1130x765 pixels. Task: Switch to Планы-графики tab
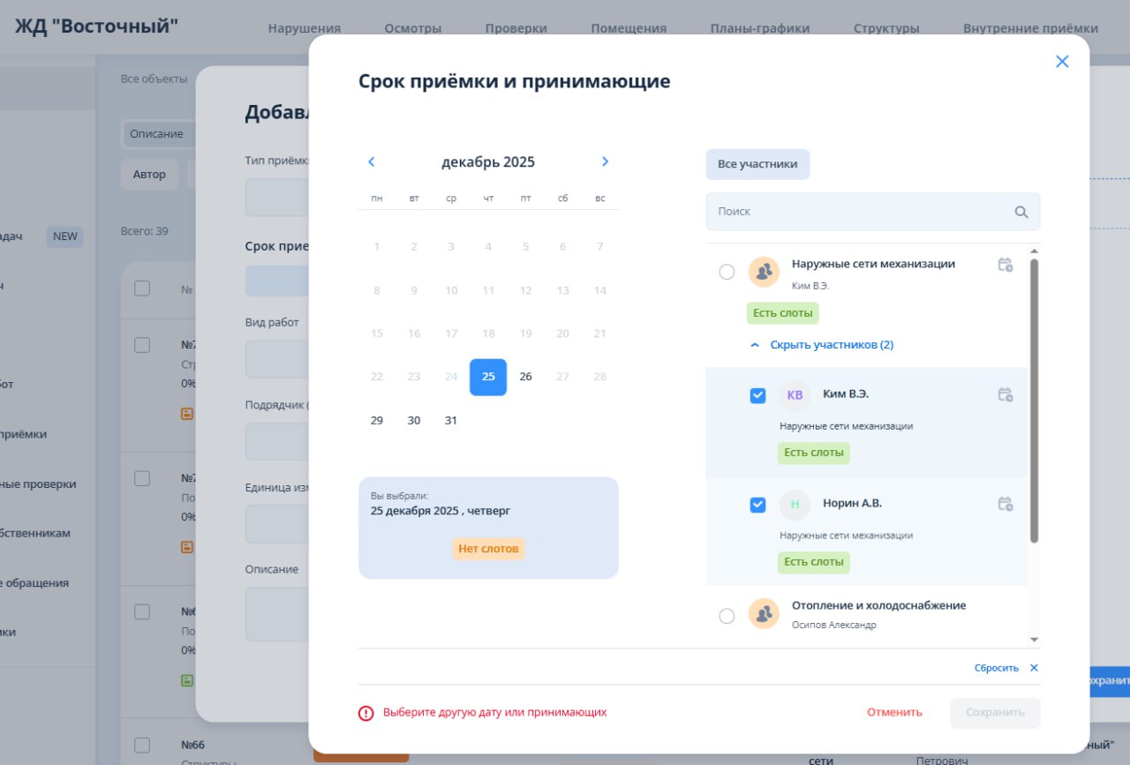coord(759,28)
